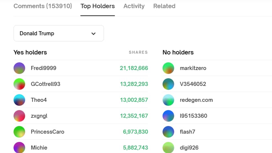Go to the Related tab
This screenshot has height=153, width=272.
(x=164, y=6)
